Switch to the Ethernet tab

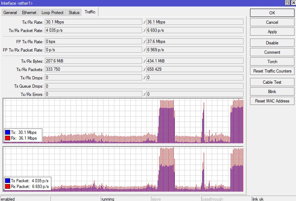click(29, 13)
